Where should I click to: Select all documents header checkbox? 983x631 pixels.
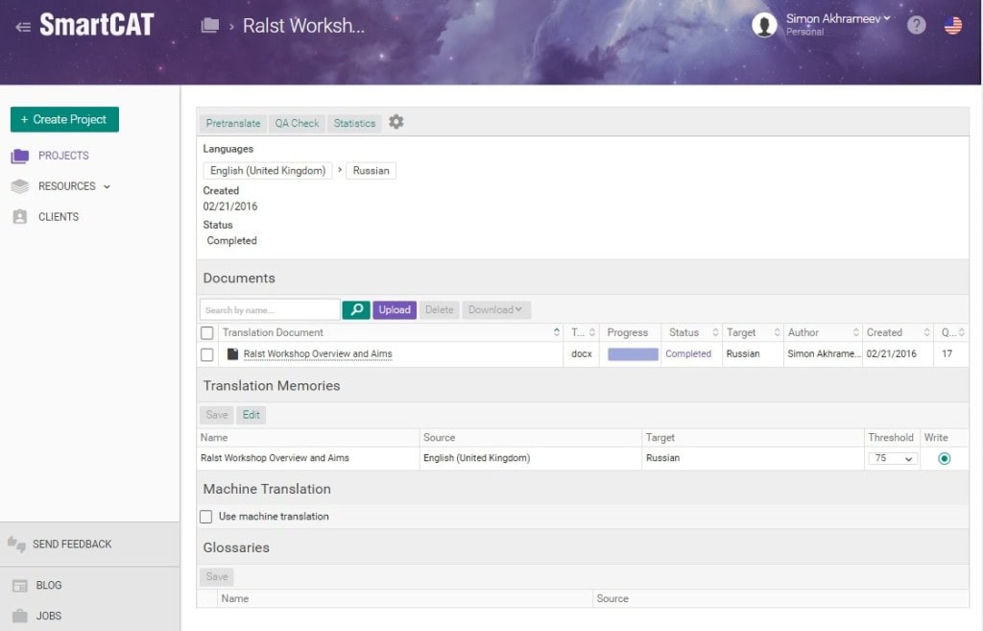point(207,332)
